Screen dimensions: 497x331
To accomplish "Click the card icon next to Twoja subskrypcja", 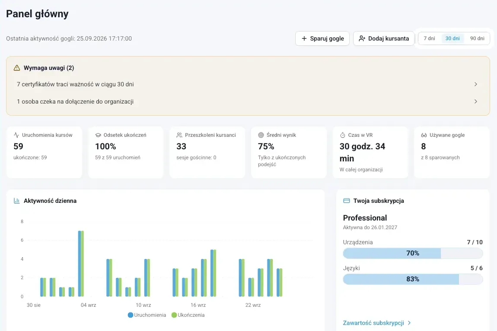I will click(x=347, y=201).
